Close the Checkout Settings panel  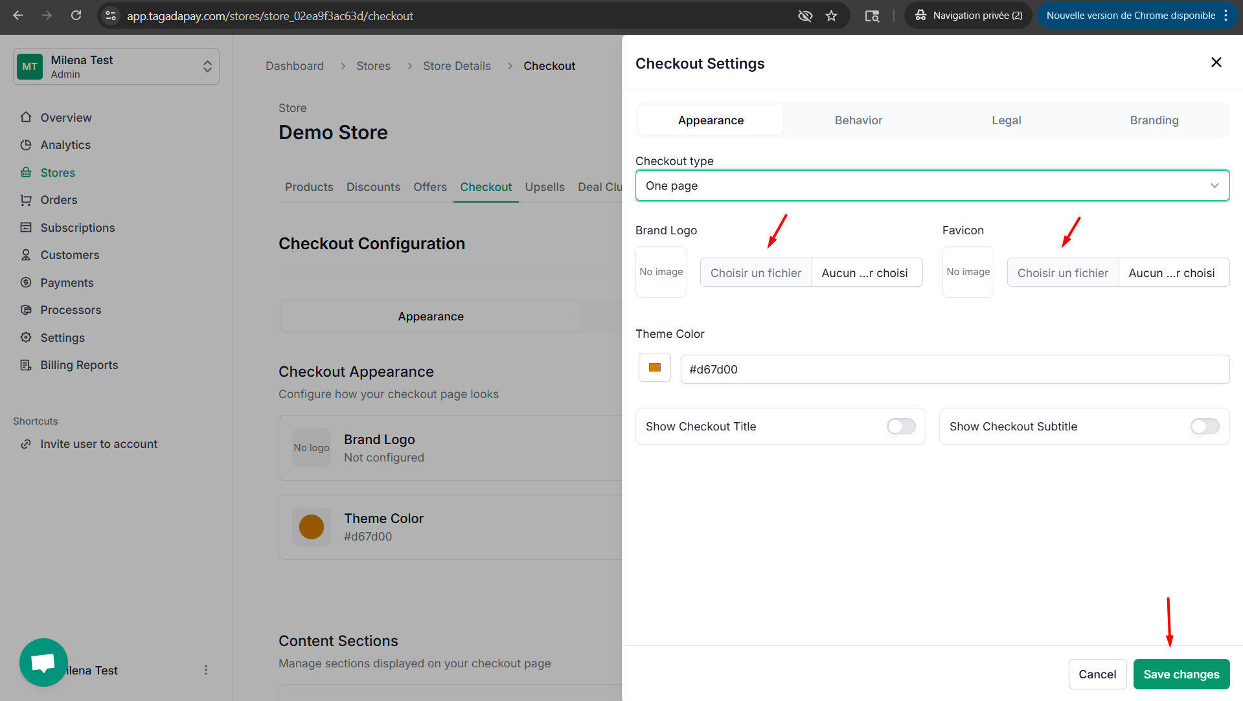[1216, 62]
